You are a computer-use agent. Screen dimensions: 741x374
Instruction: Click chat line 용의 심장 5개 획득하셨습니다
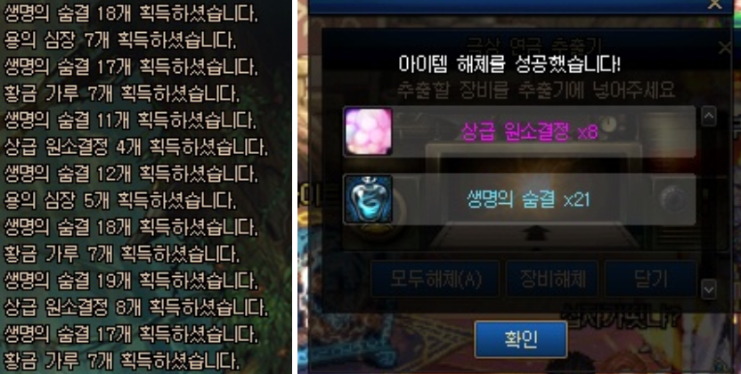[120, 200]
